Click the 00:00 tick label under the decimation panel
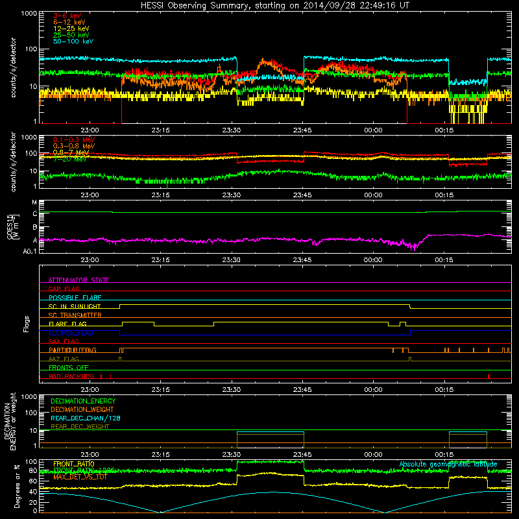Screen dimensions: 519x519 pyautogui.click(x=373, y=455)
